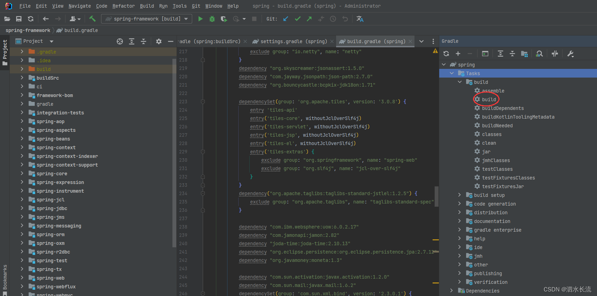Image resolution: width=597 pixels, height=296 pixels.
Task: Expand the build setup task group
Action: point(460,195)
